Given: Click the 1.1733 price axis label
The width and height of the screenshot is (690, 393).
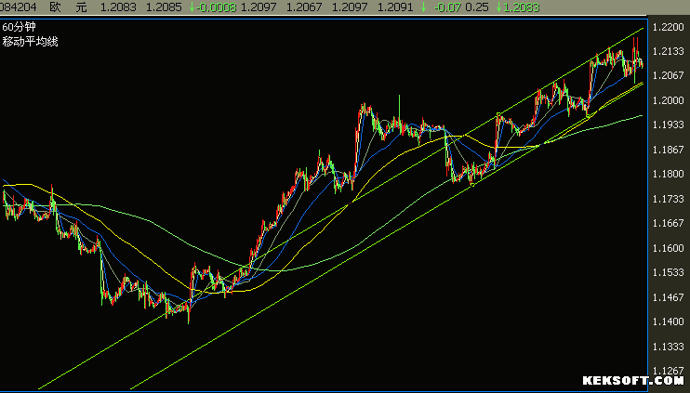Looking at the screenshot, I should pyautogui.click(x=668, y=199).
